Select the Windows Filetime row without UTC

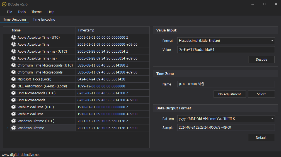pos(31,128)
